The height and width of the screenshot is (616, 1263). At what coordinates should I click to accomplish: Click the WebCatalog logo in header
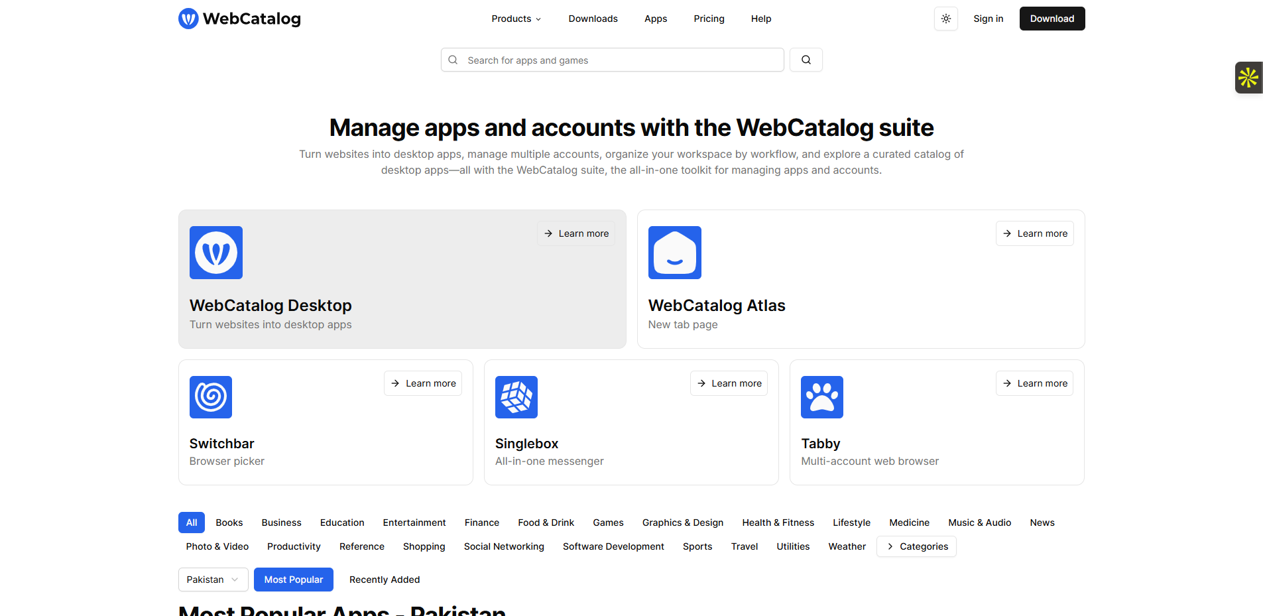[x=239, y=19]
